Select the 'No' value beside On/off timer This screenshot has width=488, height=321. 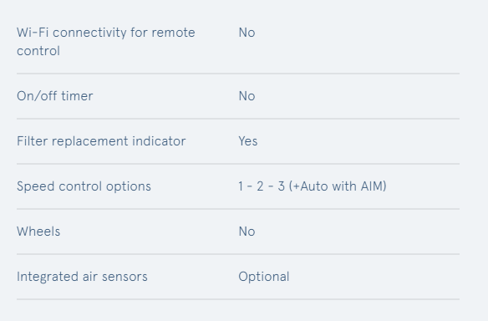point(247,96)
